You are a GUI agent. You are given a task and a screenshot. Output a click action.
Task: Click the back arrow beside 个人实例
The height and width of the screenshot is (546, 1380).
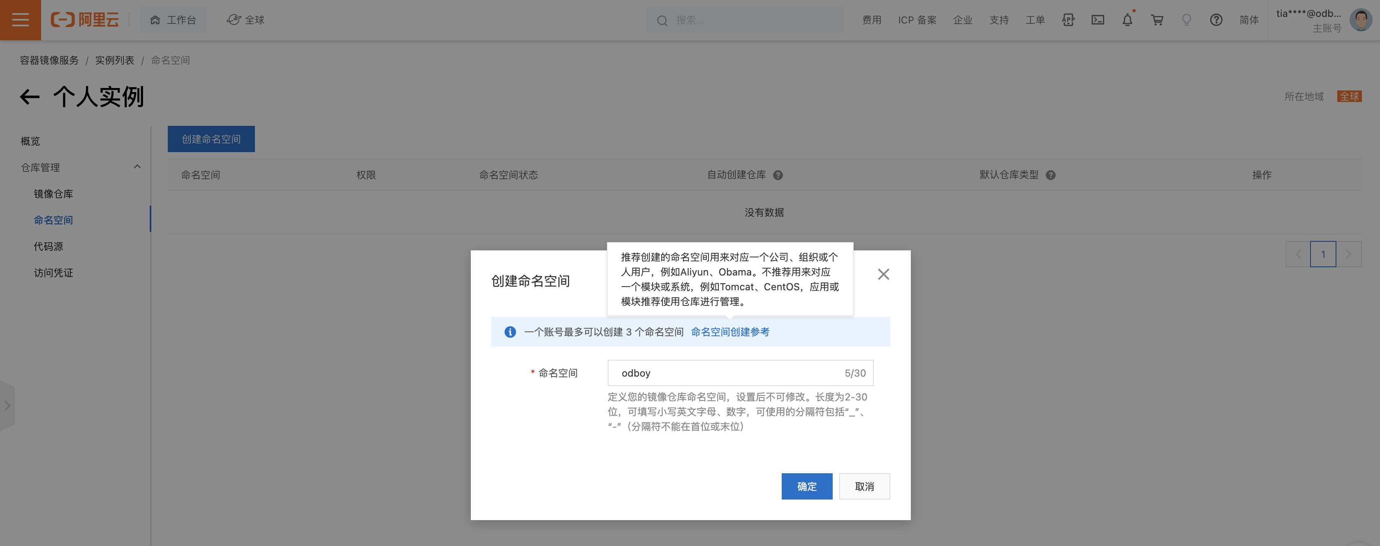pyautogui.click(x=30, y=97)
